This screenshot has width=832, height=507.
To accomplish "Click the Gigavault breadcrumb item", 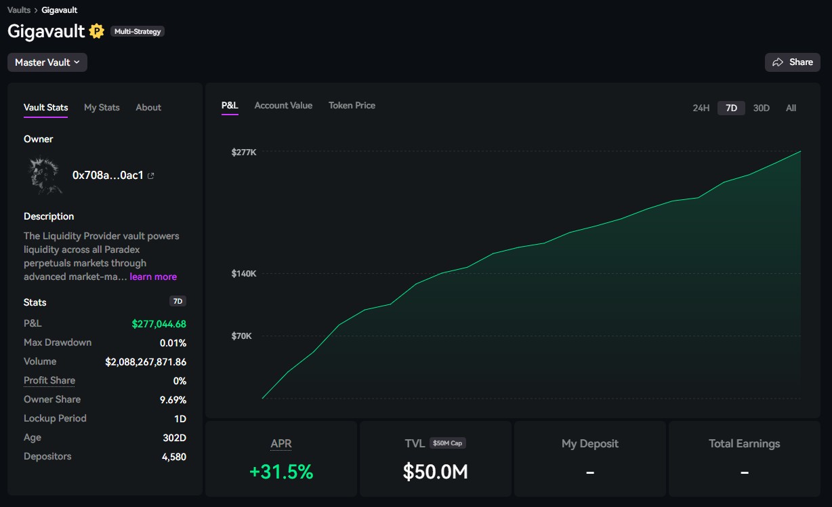I will [x=60, y=10].
